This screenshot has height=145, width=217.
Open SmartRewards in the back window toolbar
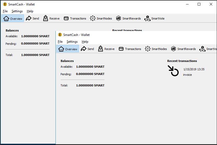(128, 18)
